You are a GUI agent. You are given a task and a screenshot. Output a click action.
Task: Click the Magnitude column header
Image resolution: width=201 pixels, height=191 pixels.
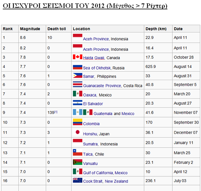(30, 29)
